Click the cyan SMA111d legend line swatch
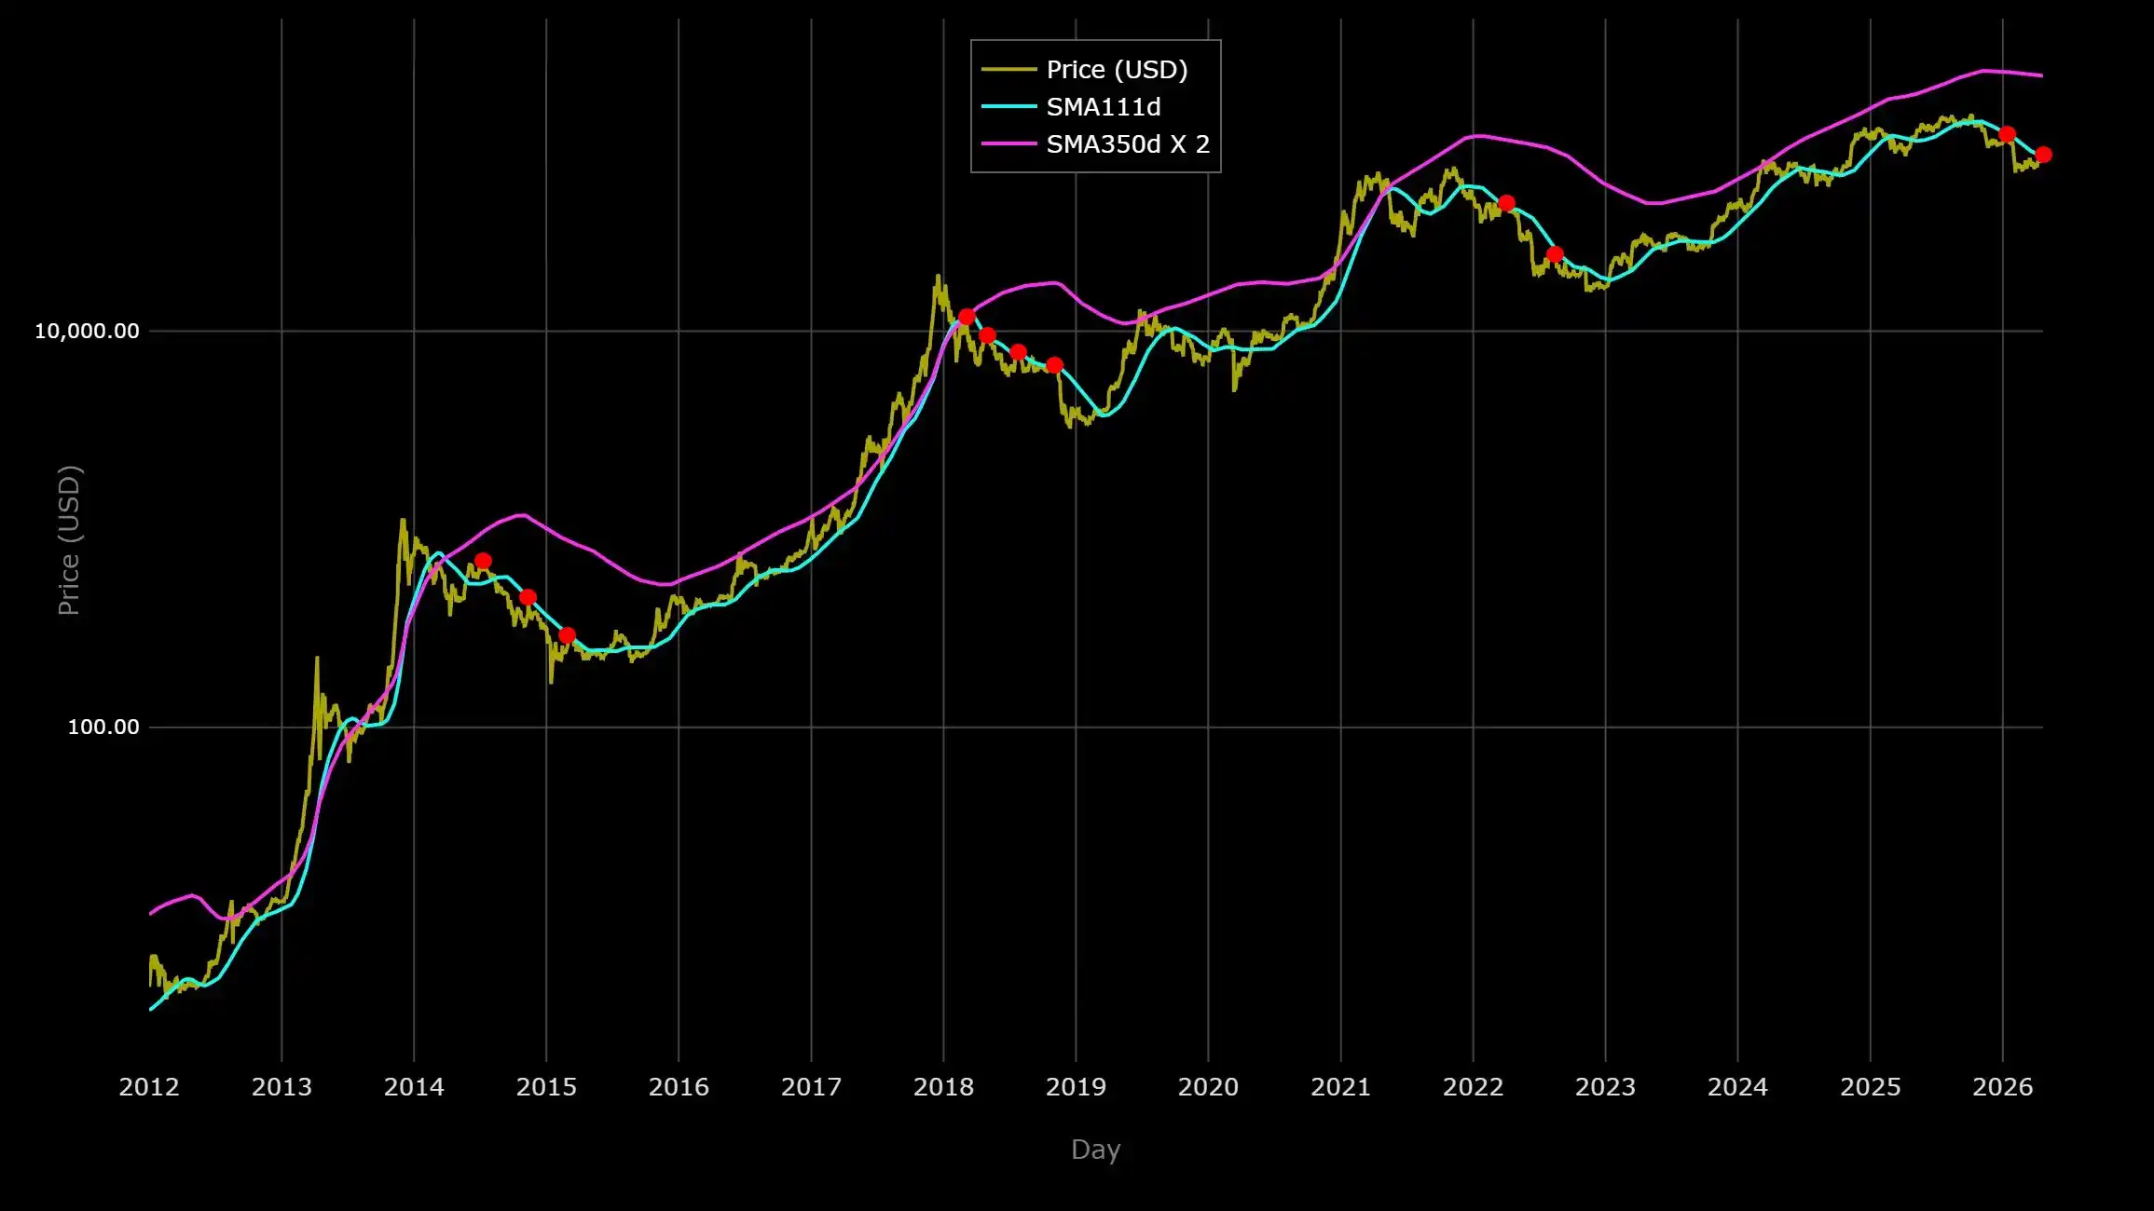 click(x=1008, y=107)
